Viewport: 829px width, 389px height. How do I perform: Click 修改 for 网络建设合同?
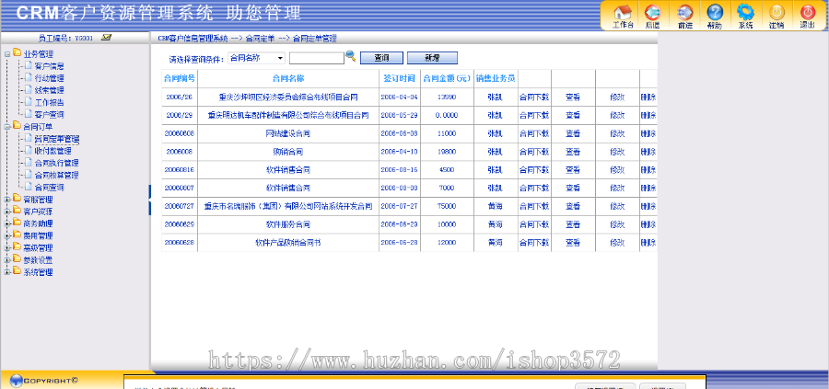tap(617, 133)
